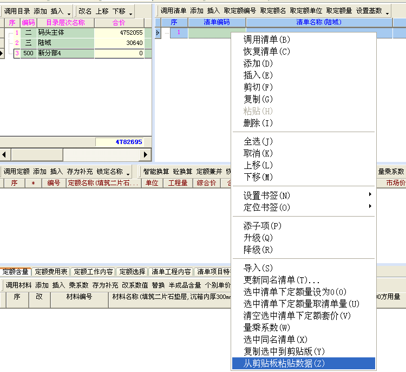The image size is (406, 372).
Task: Click right arrow of directory horizontal scrollbar
Action: 145,155
